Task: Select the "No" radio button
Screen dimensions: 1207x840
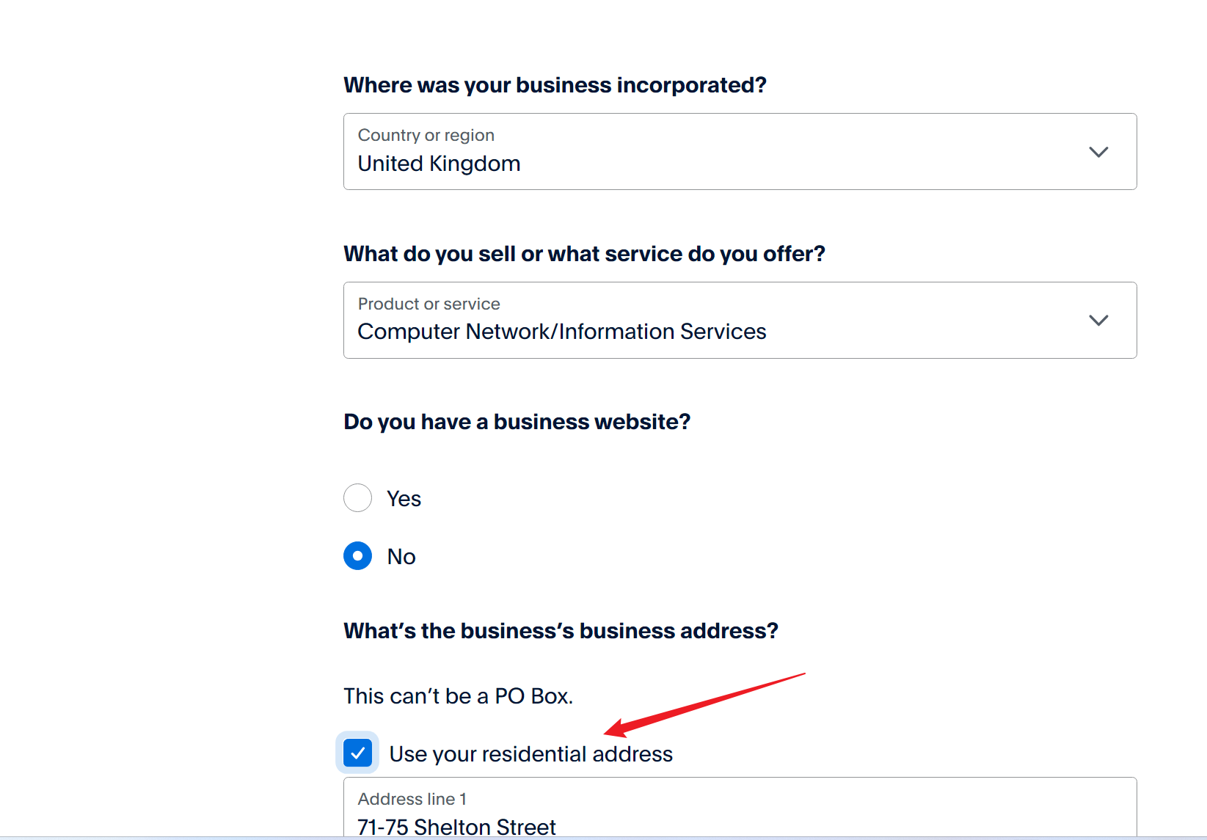Action: coord(358,556)
